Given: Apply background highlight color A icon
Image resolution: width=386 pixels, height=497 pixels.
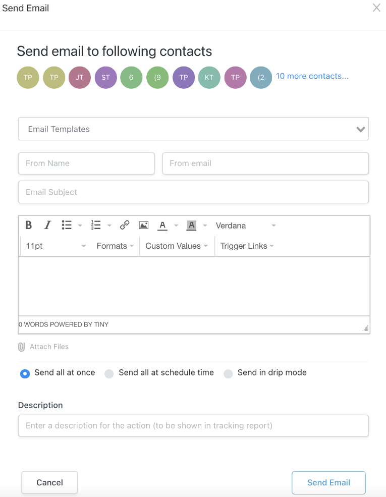Looking at the screenshot, I should [x=191, y=226].
